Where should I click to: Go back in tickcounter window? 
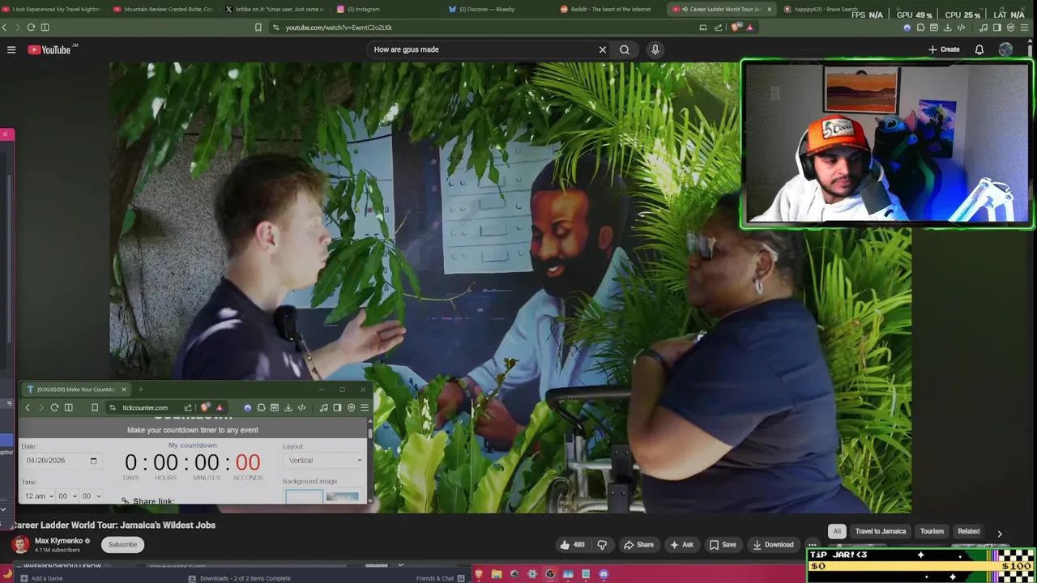coord(28,407)
